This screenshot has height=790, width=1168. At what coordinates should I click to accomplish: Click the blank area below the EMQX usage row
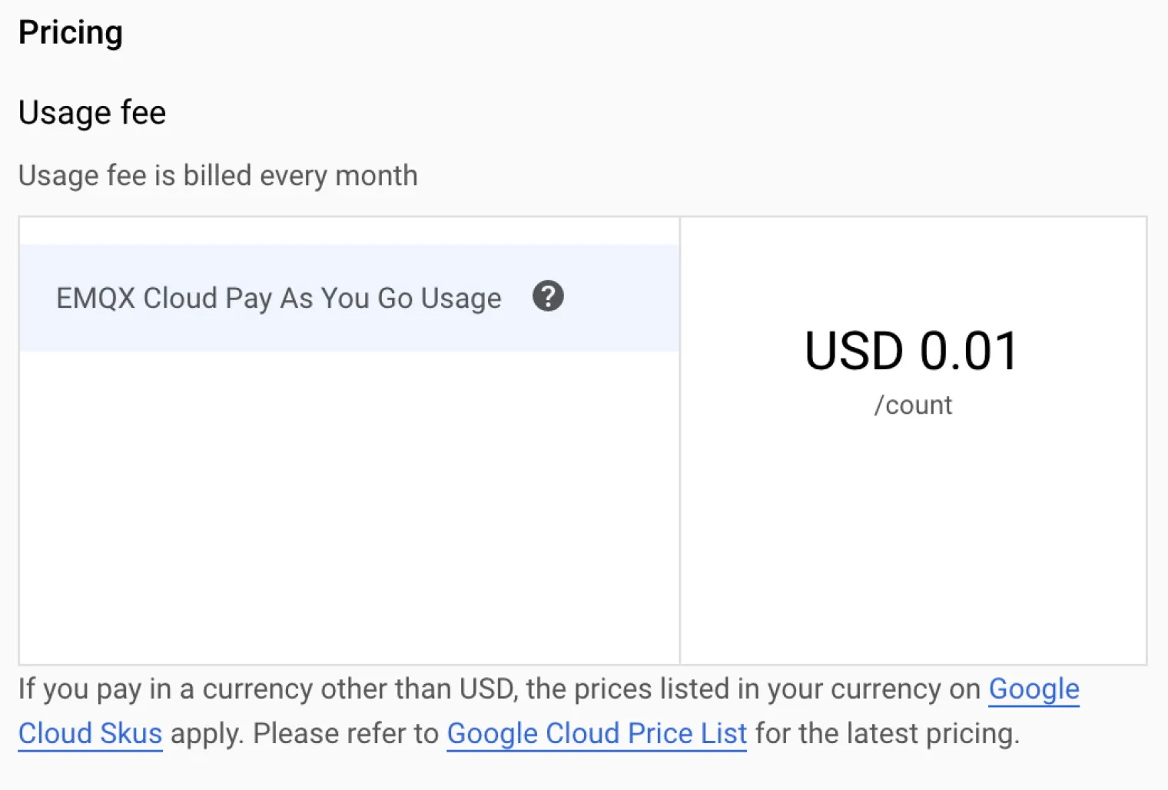349,507
